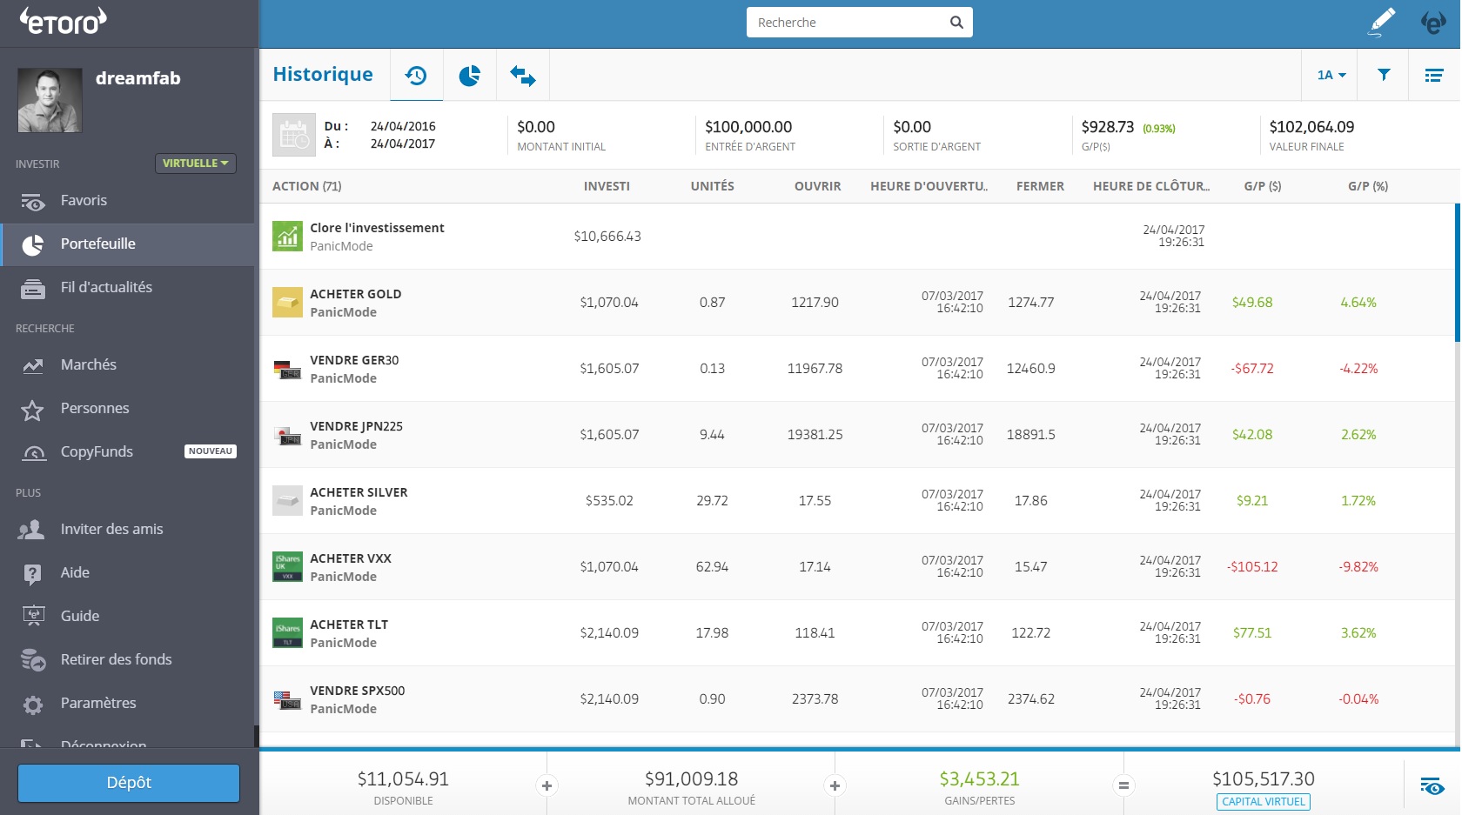
Task: Open the 1A time period dropdown
Action: (1331, 76)
